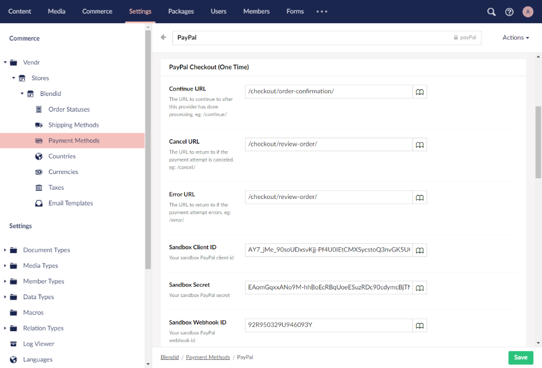This screenshot has height=368, width=542.
Task: Expand the Document Types folder
Action: coord(5,250)
